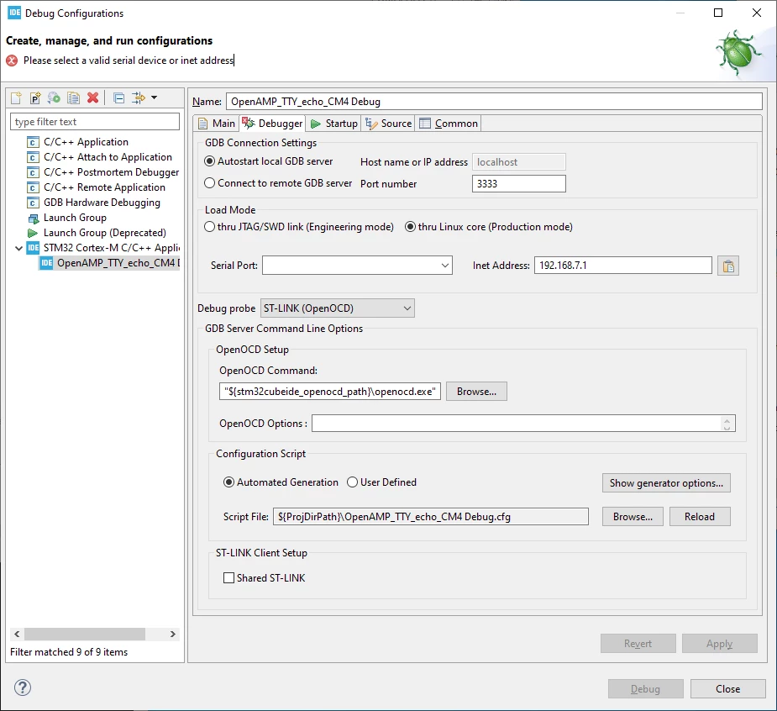Click the Inet Address field
Viewport: 777px width, 711px height.
pyautogui.click(x=623, y=266)
